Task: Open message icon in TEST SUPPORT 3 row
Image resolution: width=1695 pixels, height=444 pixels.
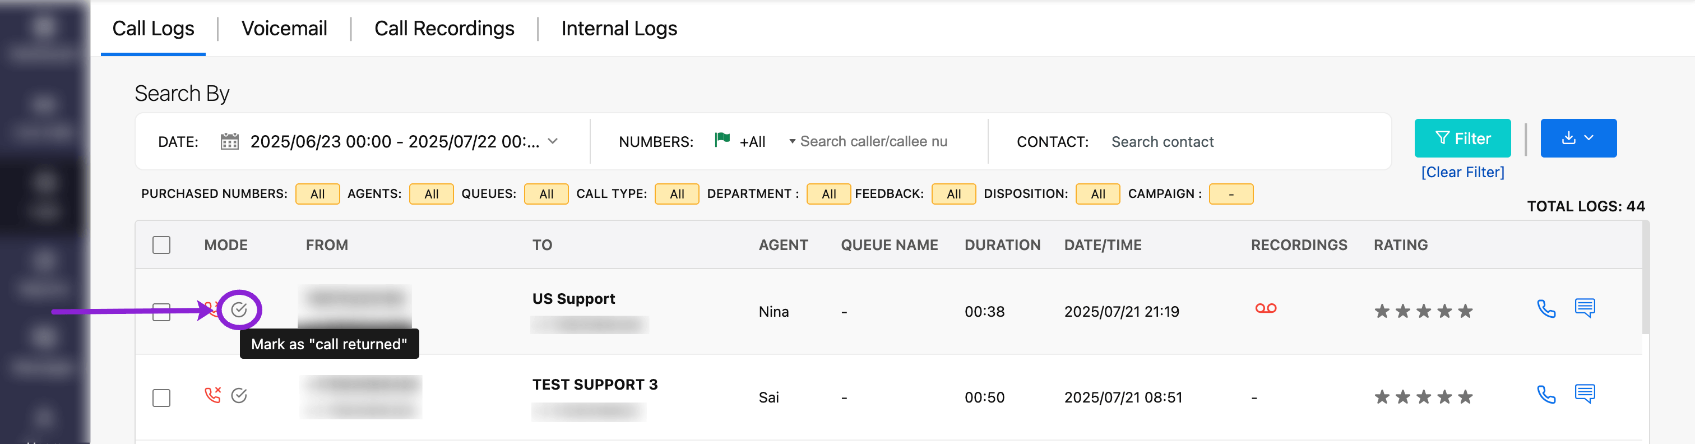Action: [1585, 394]
